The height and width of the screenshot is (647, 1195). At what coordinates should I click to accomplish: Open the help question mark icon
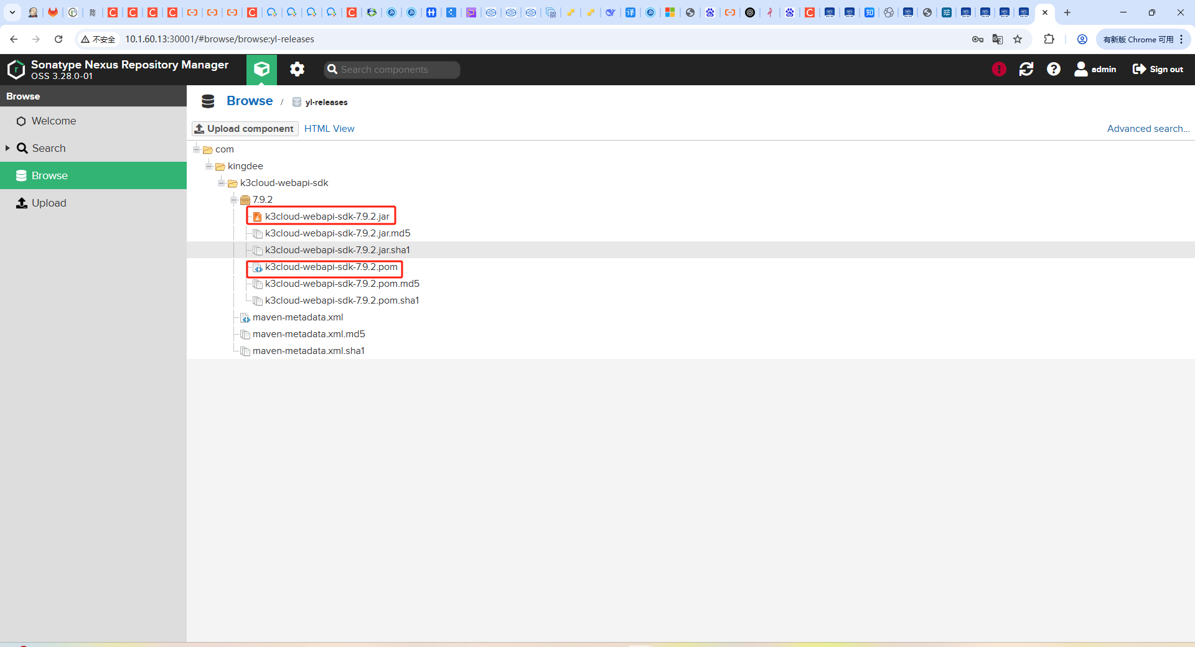click(1053, 69)
